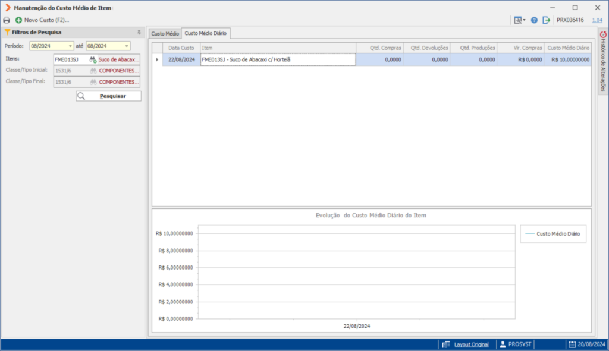Click the 1.04 version link
The width and height of the screenshot is (609, 351).
coord(597,20)
